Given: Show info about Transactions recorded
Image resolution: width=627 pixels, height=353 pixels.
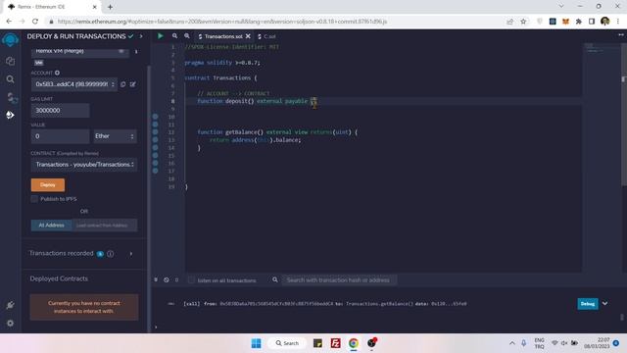Looking at the screenshot, I should (111, 254).
